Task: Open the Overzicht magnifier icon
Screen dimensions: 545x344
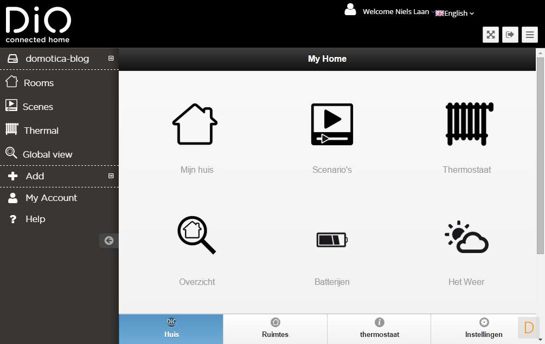Action: click(197, 235)
